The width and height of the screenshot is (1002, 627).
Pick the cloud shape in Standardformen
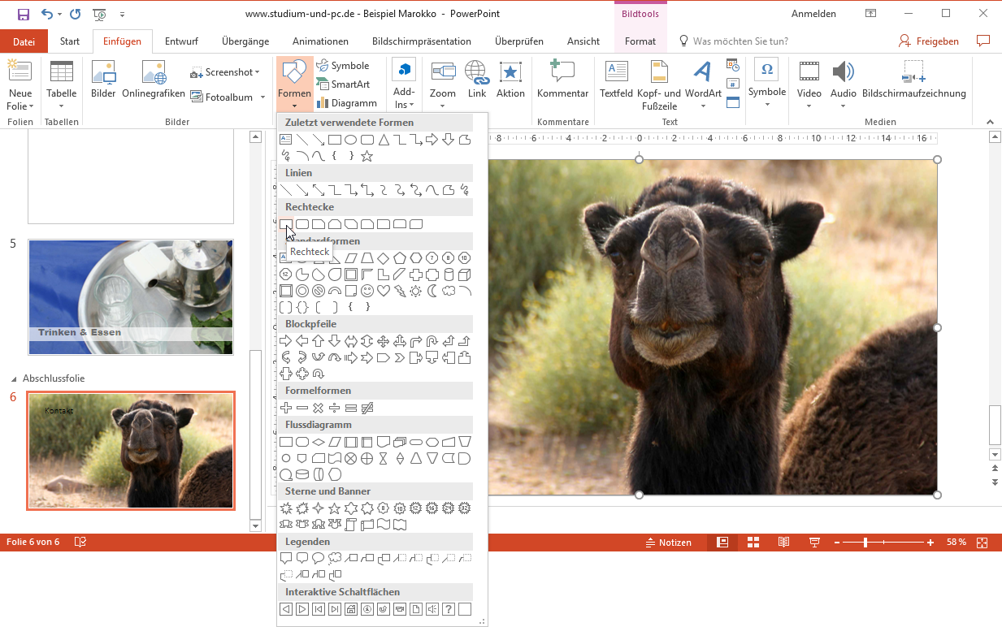(449, 290)
